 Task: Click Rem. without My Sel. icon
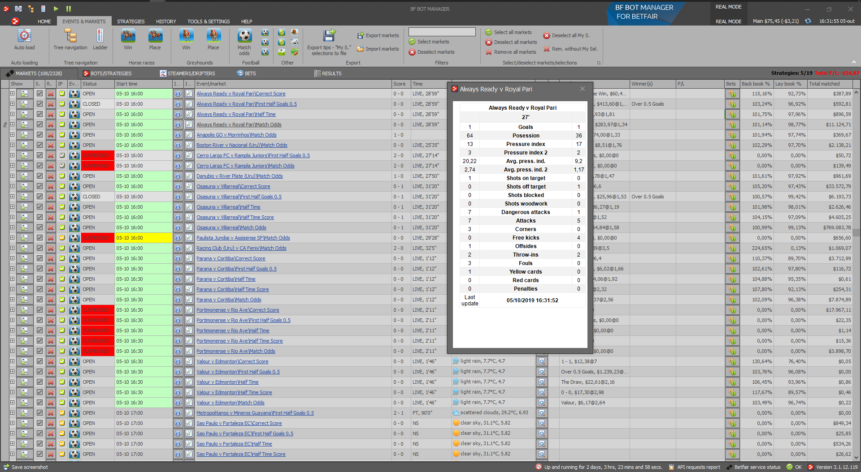click(x=547, y=49)
